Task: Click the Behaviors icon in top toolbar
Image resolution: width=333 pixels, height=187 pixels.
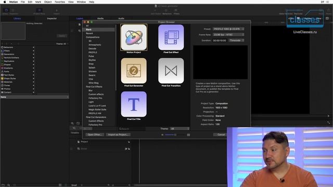Action: 166,10
